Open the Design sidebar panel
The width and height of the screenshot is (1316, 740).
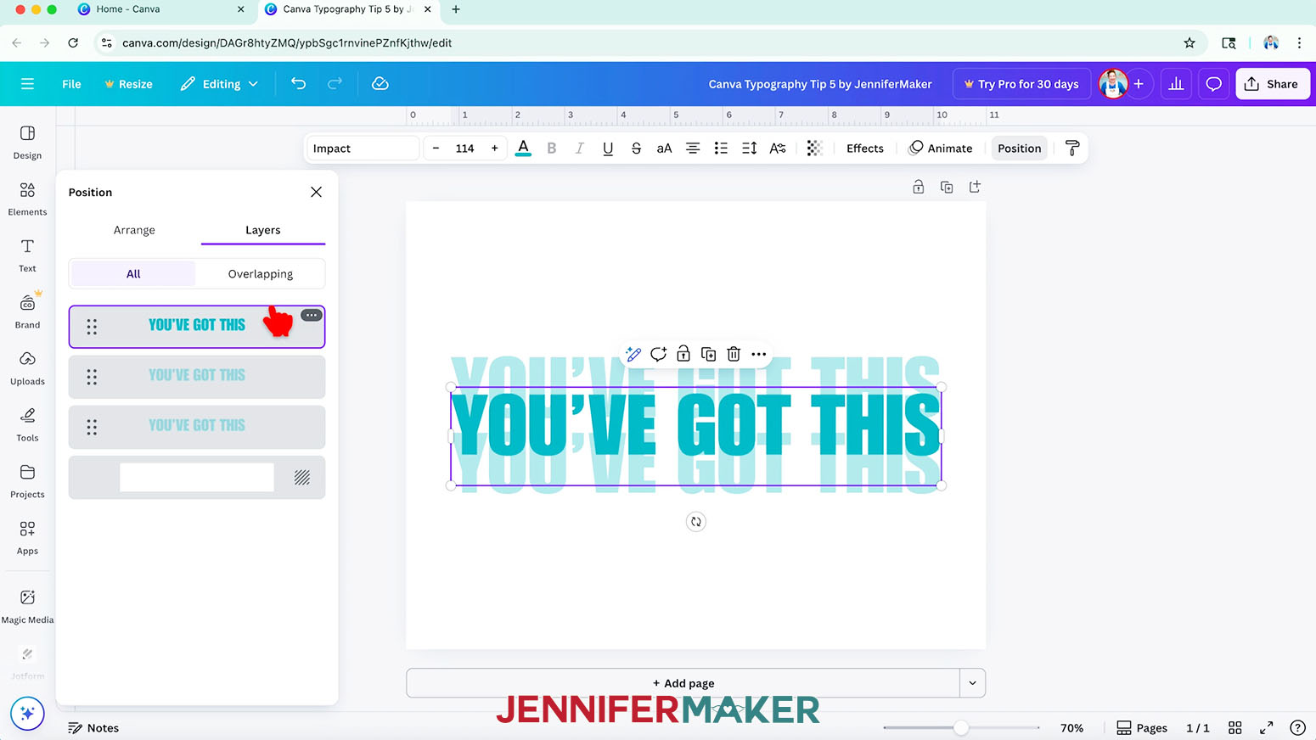[x=27, y=143]
